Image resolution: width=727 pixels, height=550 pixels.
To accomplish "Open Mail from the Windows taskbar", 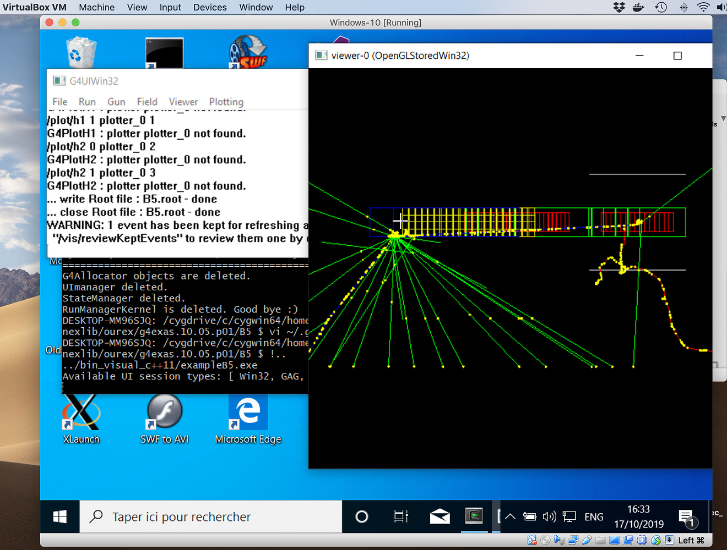I will coord(440,516).
